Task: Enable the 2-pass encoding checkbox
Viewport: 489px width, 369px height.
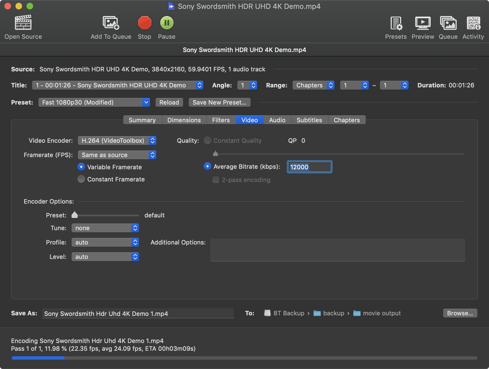Action: (216, 180)
